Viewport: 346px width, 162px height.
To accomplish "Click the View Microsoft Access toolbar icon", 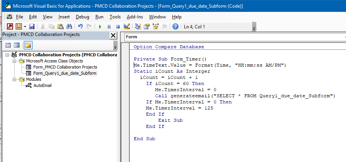I will tap(10, 27).
